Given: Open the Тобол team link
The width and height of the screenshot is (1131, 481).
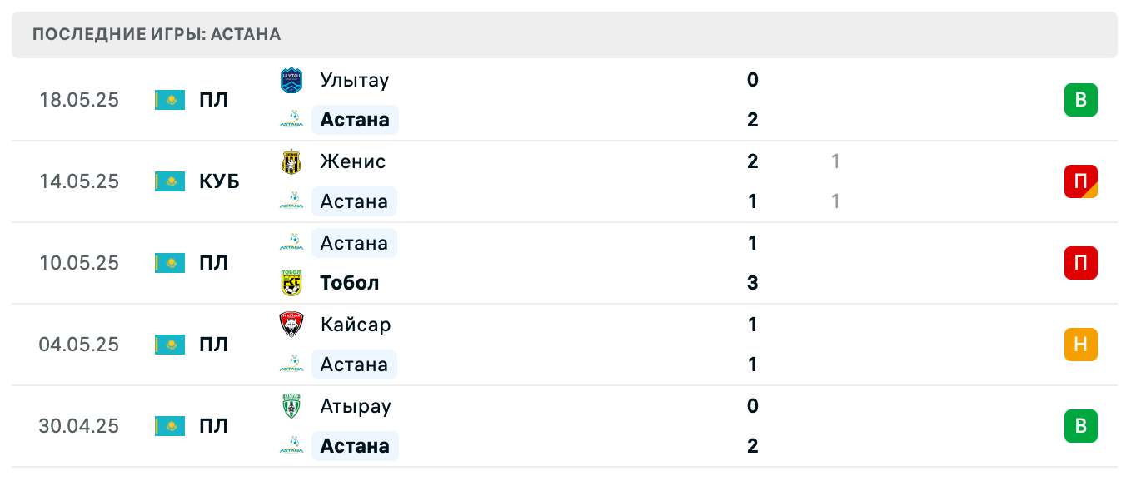Looking at the screenshot, I should (x=349, y=283).
